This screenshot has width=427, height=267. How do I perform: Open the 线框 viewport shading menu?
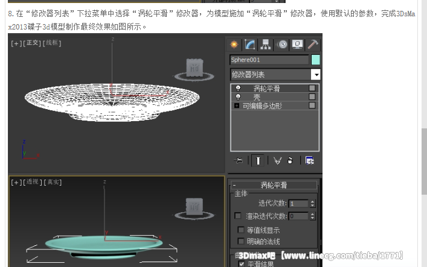click(x=53, y=43)
